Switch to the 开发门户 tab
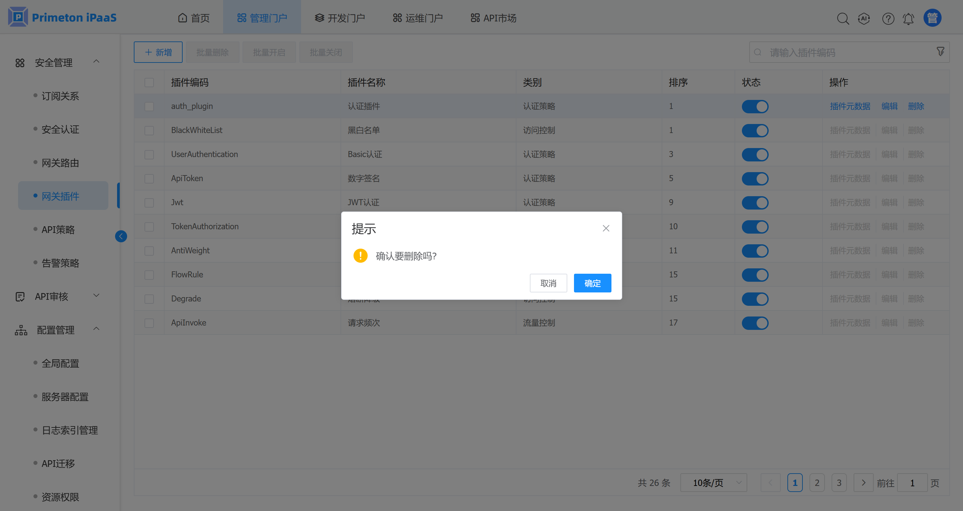Image resolution: width=963 pixels, height=511 pixels. (340, 18)
